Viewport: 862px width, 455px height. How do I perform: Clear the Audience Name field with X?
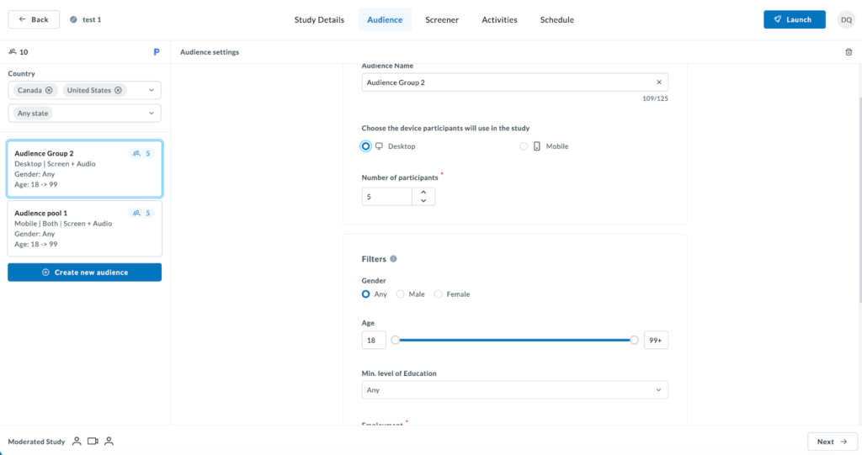coord(659,82)
